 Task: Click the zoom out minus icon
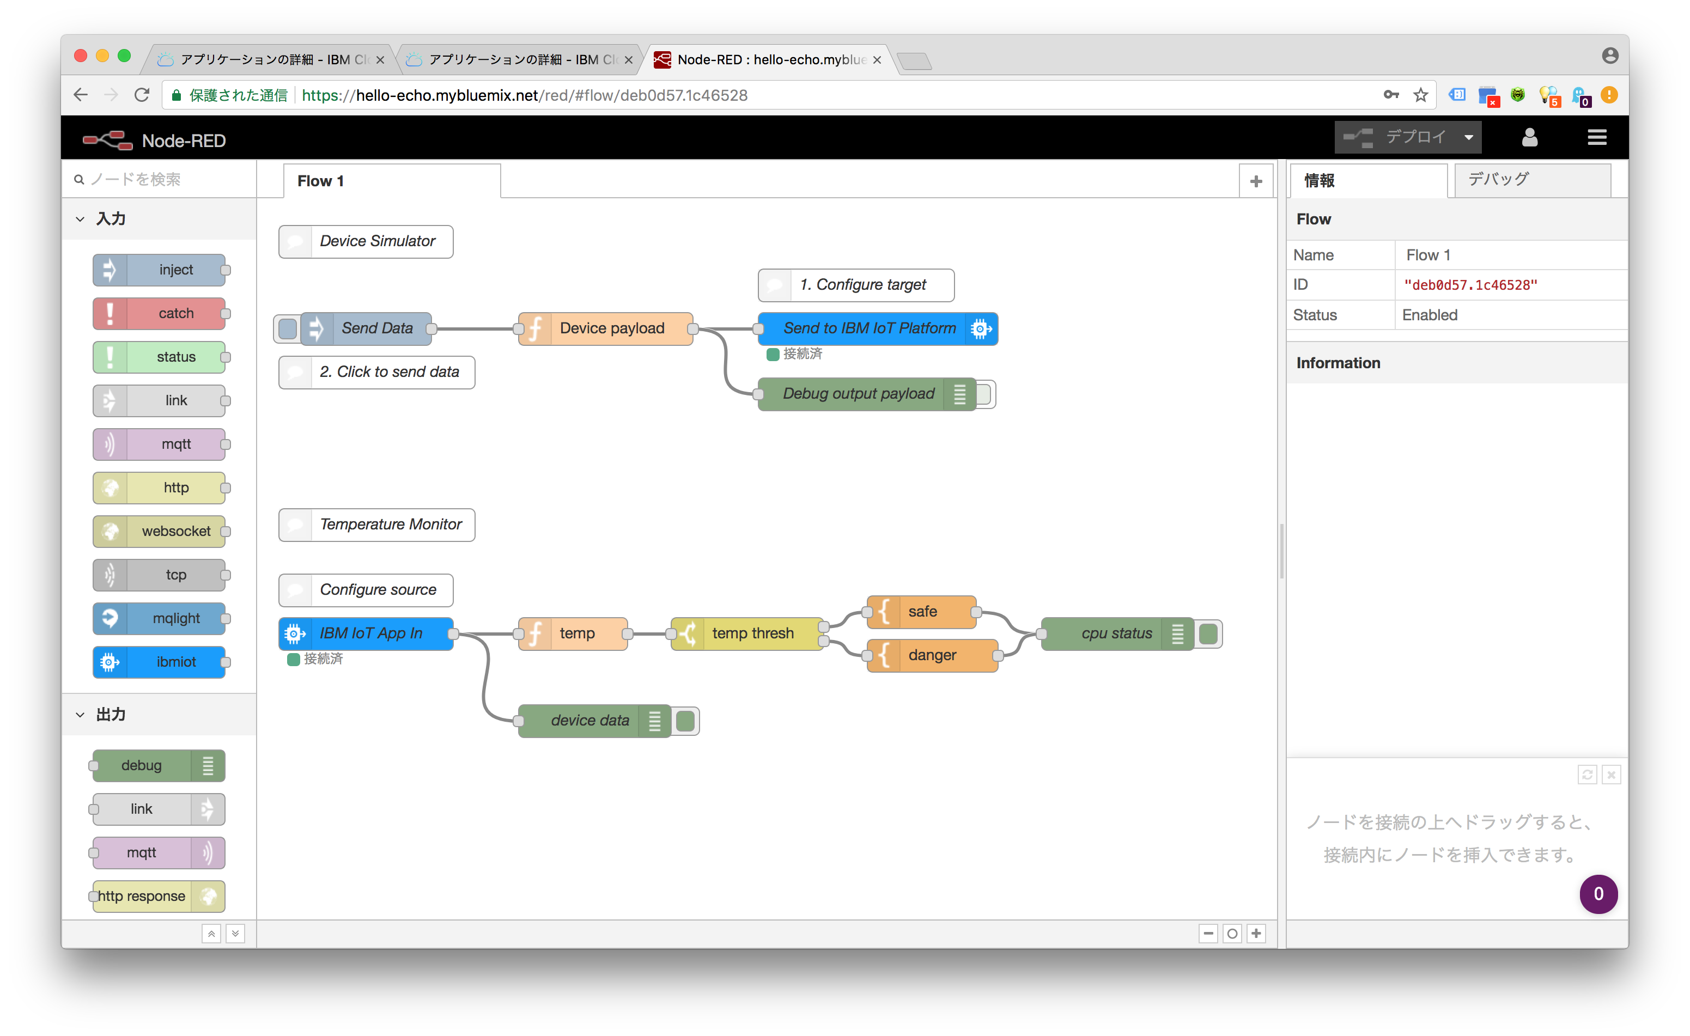[1208, 933]
